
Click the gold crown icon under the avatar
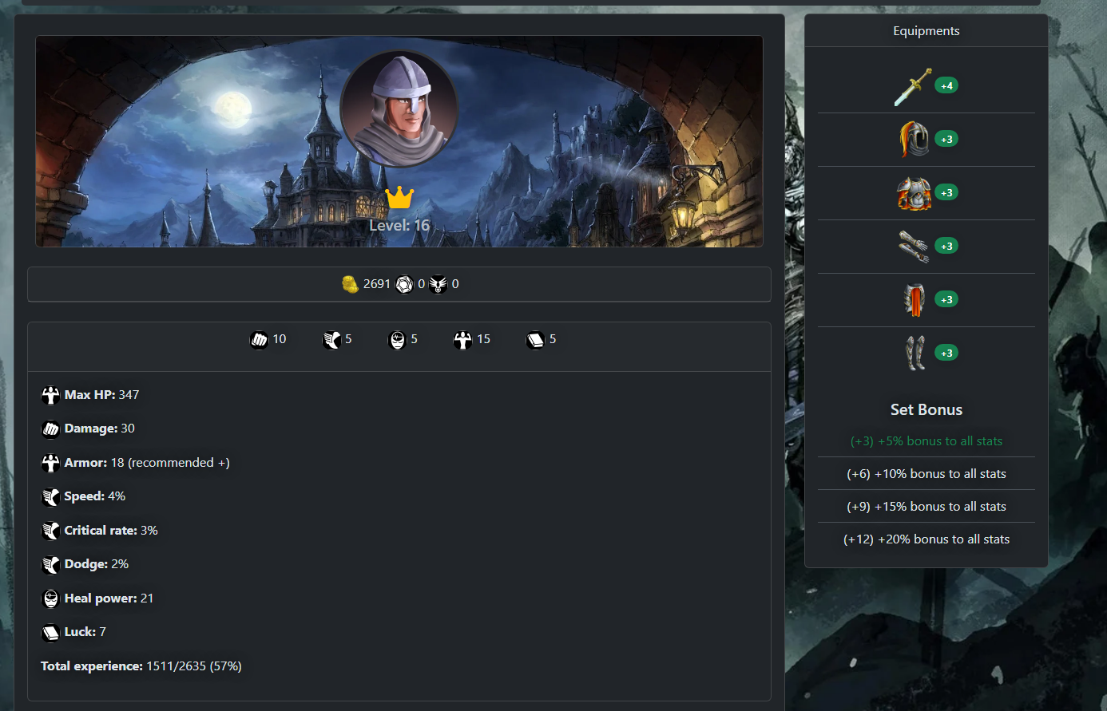(399, 197)
